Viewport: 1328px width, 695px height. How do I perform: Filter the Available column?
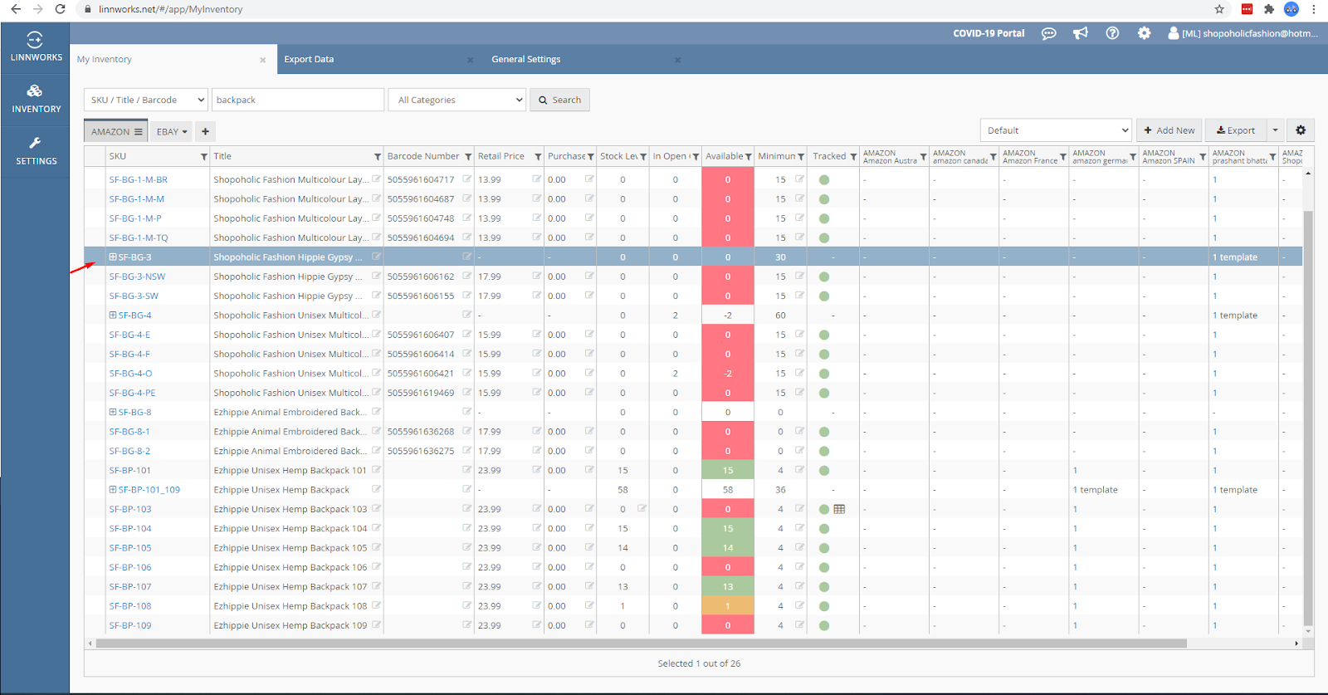tap(748, 157)
